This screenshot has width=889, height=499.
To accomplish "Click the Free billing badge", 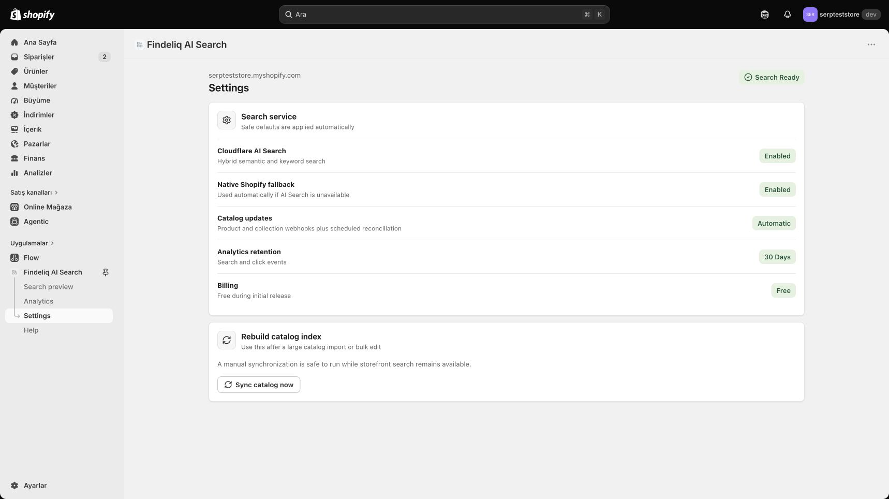I will 783,290.
